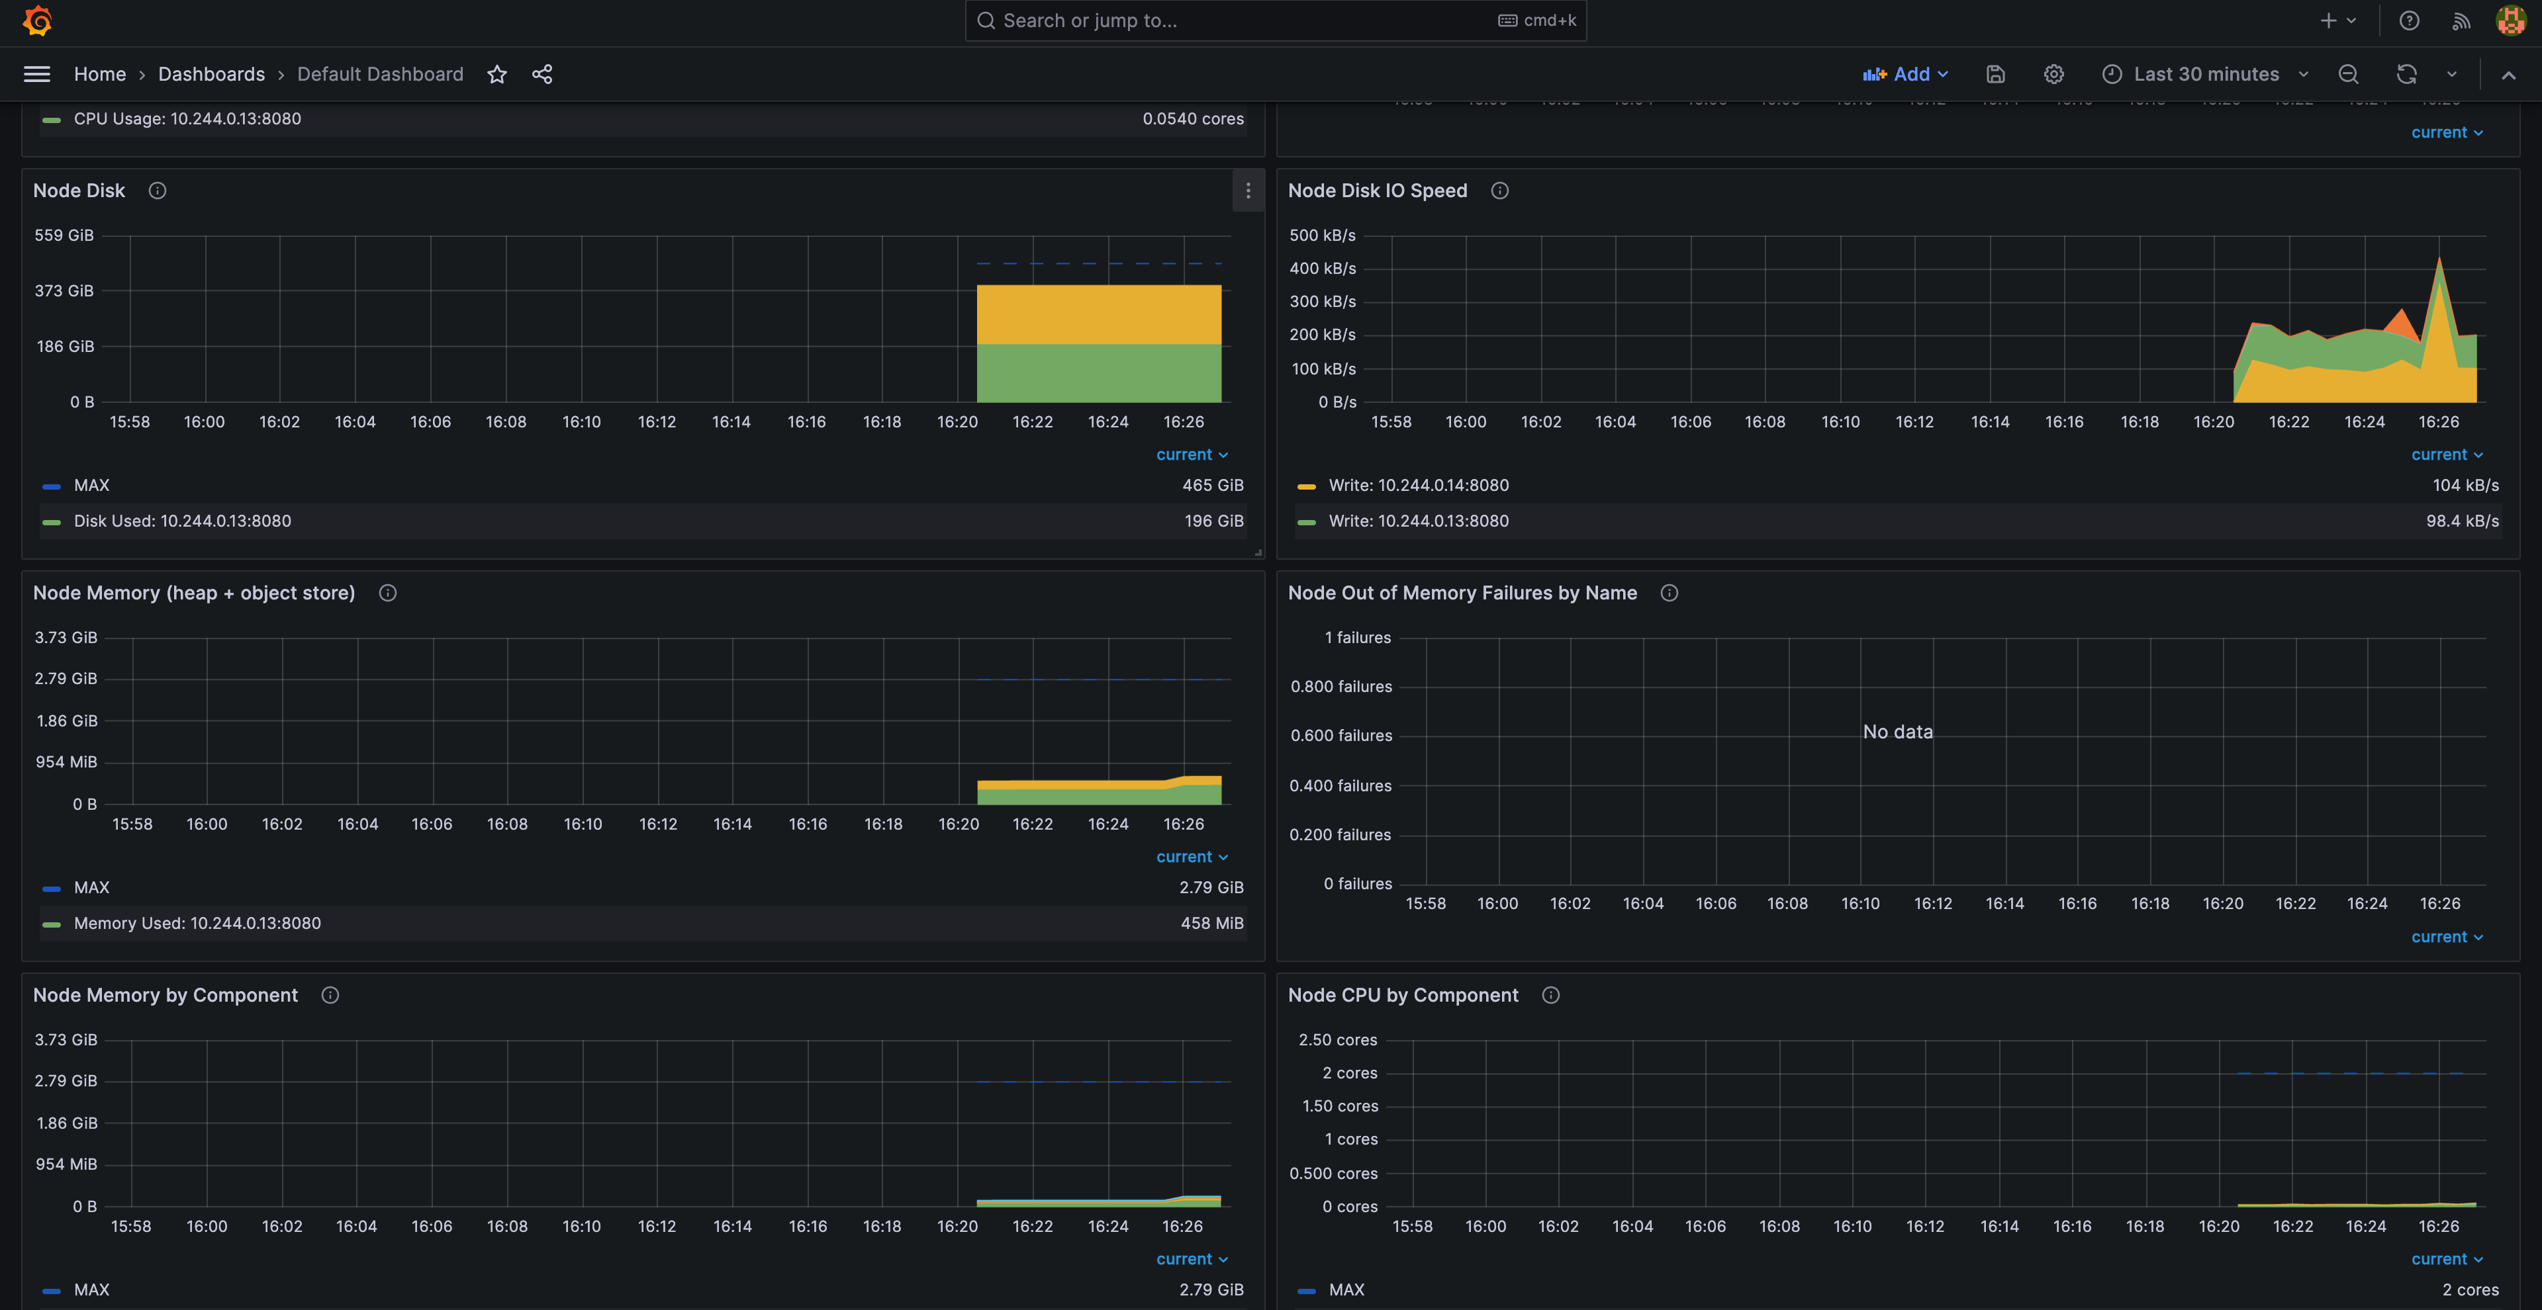The height and width of the screenshot is (1310, 2542).
Task: Open color picker for Disk Used series swatch
Action: tap(52, 521)
